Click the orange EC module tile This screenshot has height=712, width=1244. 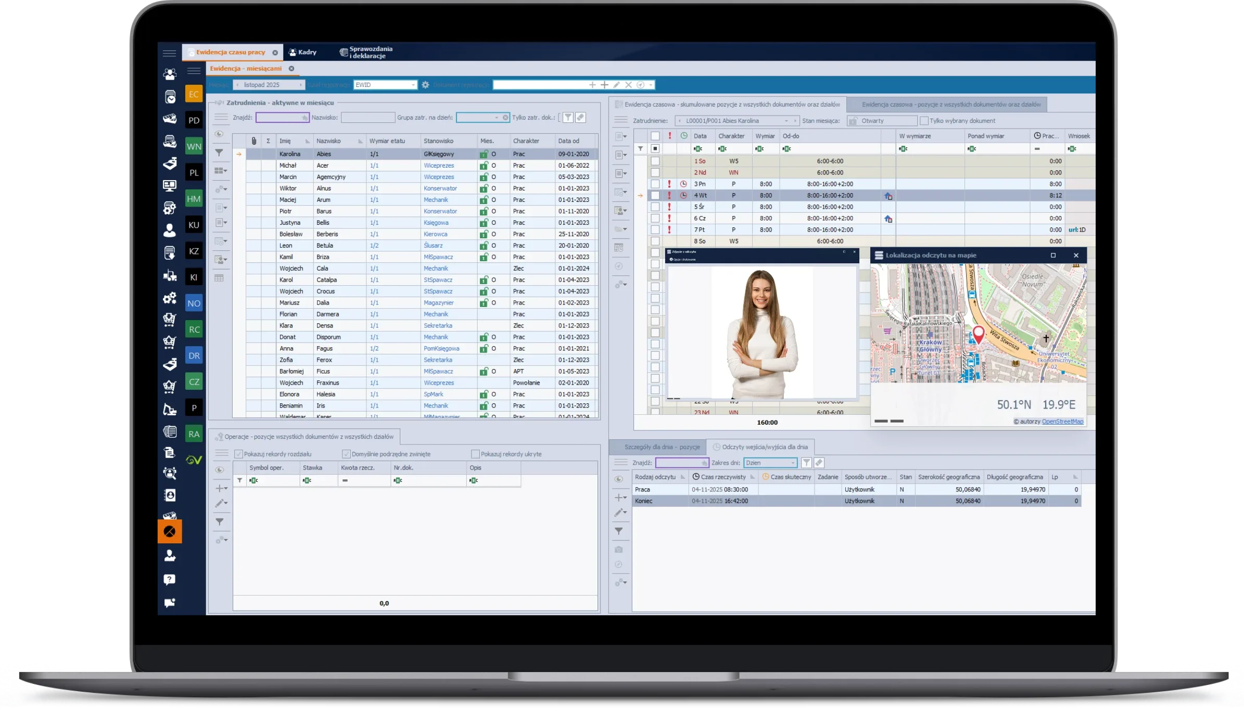tap(194, 94)
